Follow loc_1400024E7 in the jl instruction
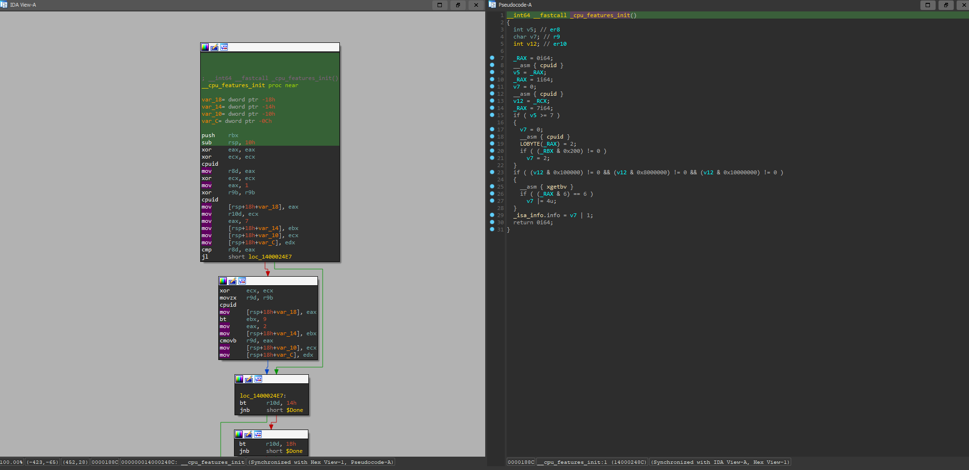Viewport: 969px width, 470px height. (270, 257)
